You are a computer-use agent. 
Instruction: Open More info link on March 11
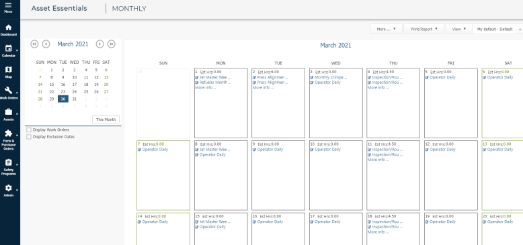378,160
